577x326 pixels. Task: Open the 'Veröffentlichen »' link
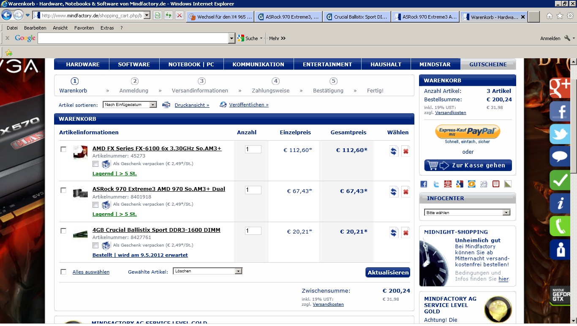pyautogui.click(x=249, y=105)
